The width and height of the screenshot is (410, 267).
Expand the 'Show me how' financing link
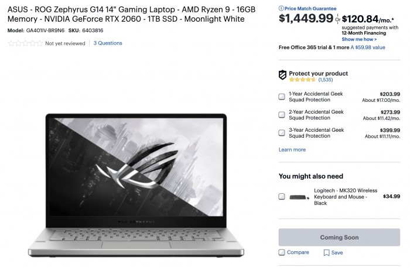[x=359, y=39]
